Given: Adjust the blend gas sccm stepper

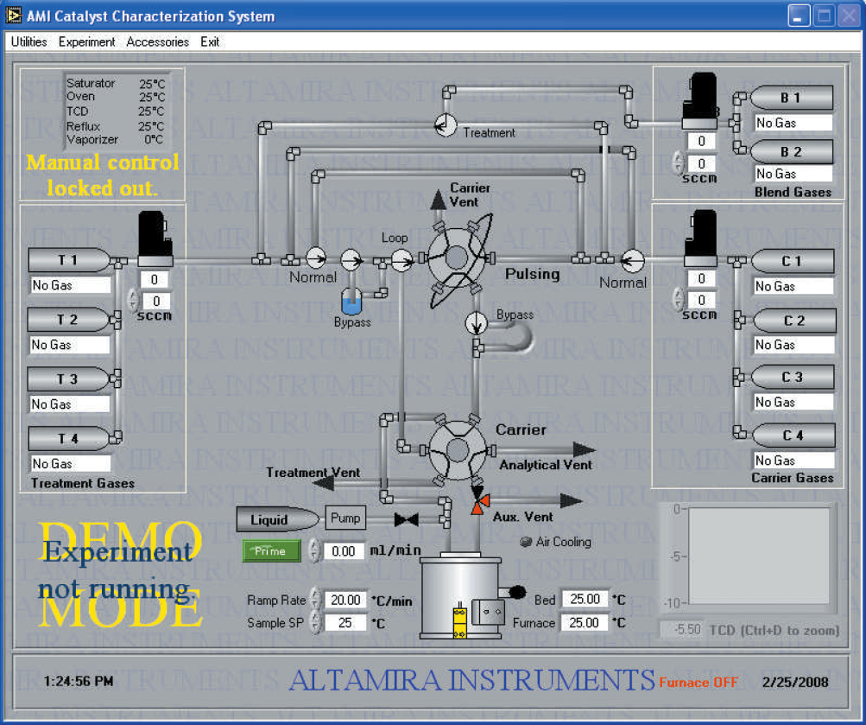Looking at the screenshot, I should pos(679,163).
